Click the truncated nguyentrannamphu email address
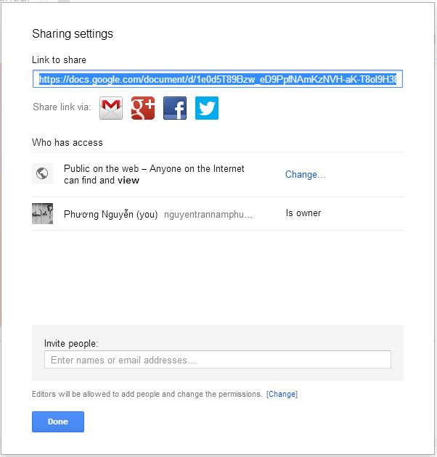This screenshot has width=437, height=457. click(208, 215)
